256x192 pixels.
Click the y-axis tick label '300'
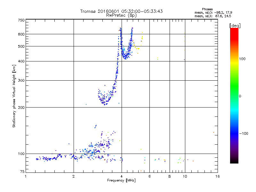tap(21, 81)
